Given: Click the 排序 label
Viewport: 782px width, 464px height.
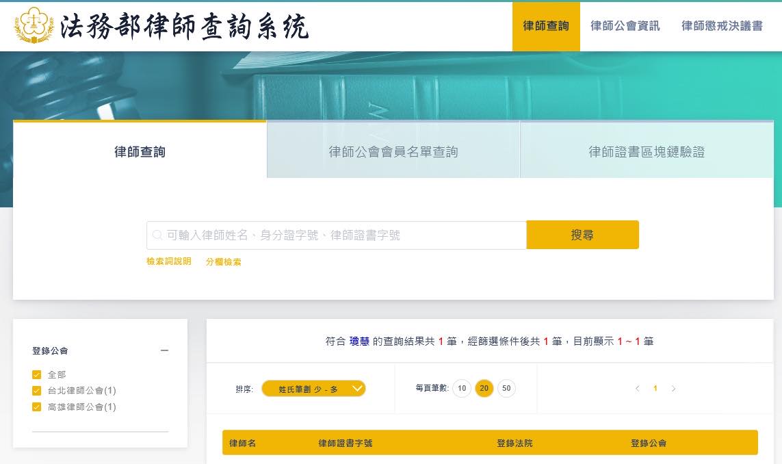Looking at the screenshot, I should [244, 389].
